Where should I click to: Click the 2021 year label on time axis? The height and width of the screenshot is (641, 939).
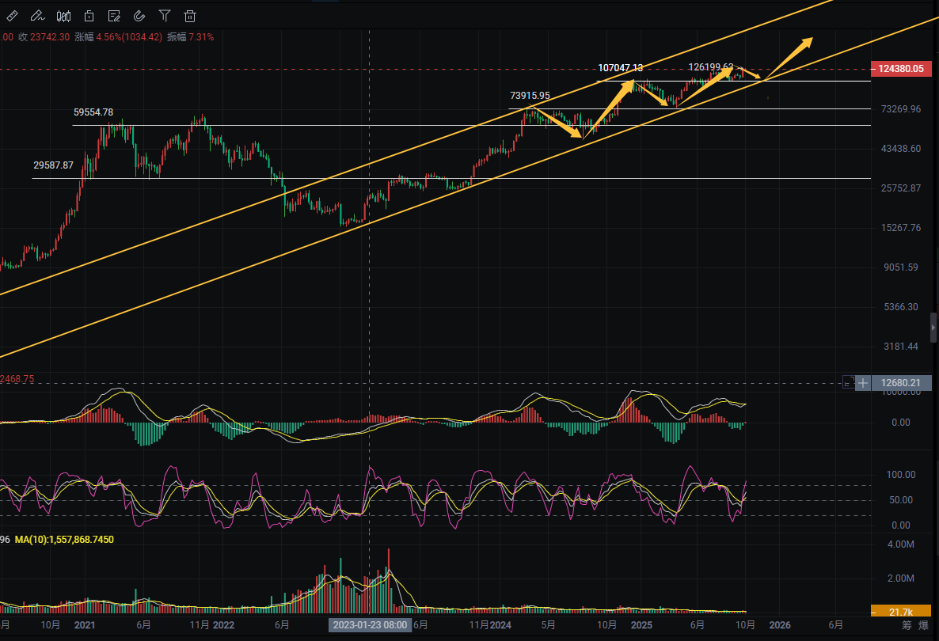coord(85,625)
